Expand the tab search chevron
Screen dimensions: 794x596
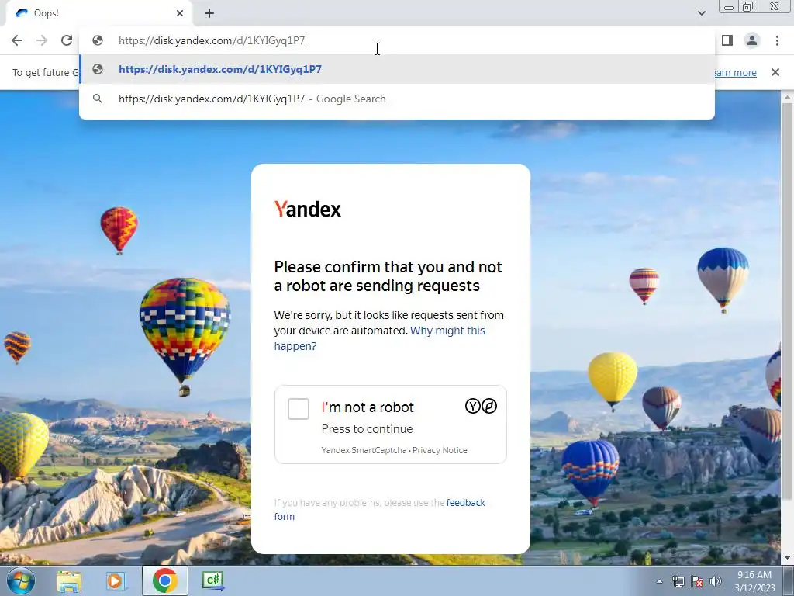701,13
